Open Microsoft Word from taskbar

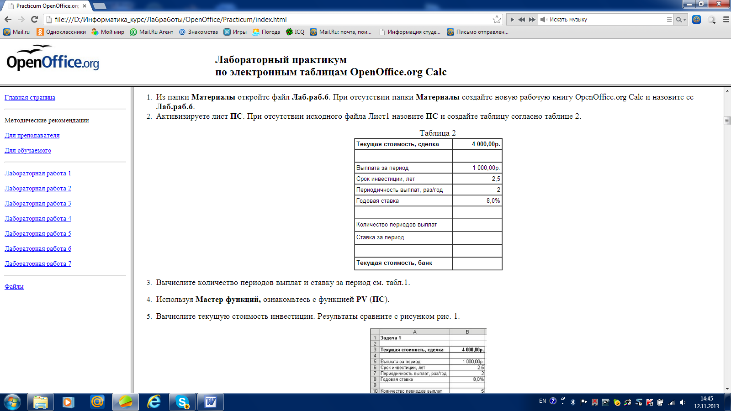click(x=211, y=402)
